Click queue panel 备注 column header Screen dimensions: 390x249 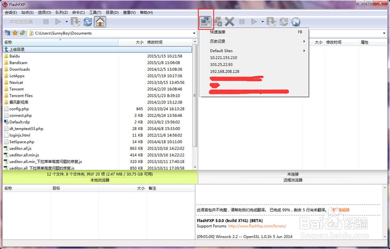click(170, 188)
